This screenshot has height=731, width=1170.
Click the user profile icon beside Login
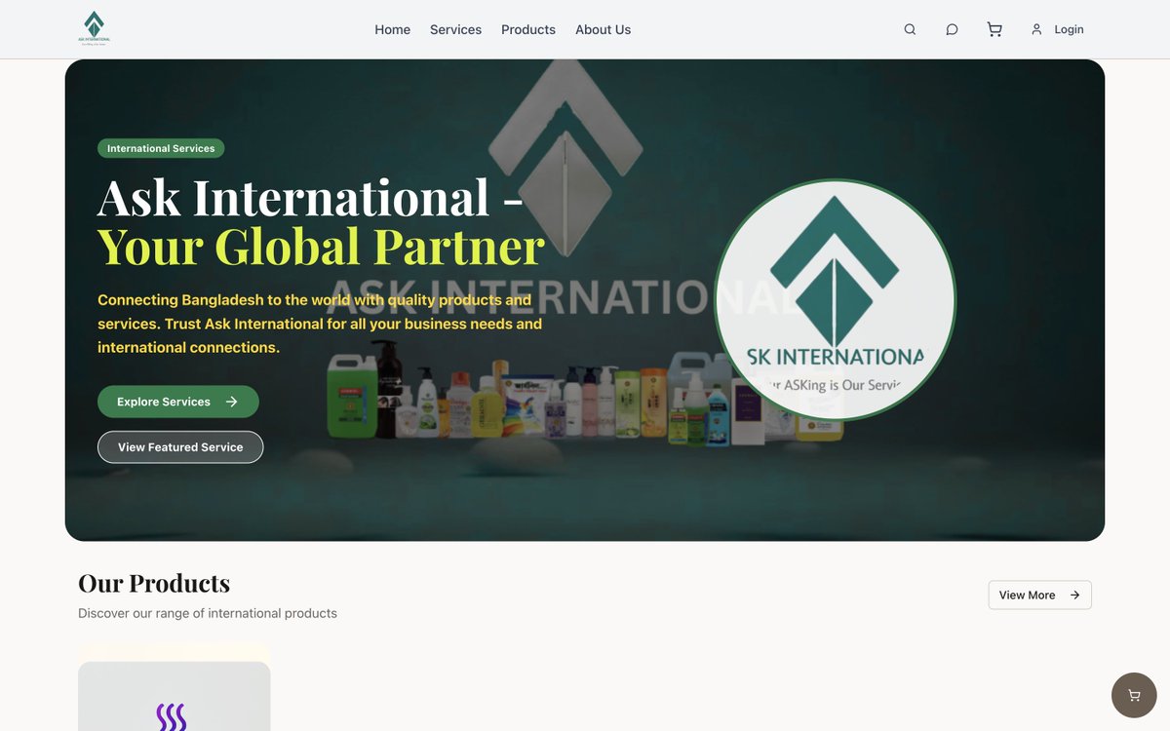(1036, 29)
